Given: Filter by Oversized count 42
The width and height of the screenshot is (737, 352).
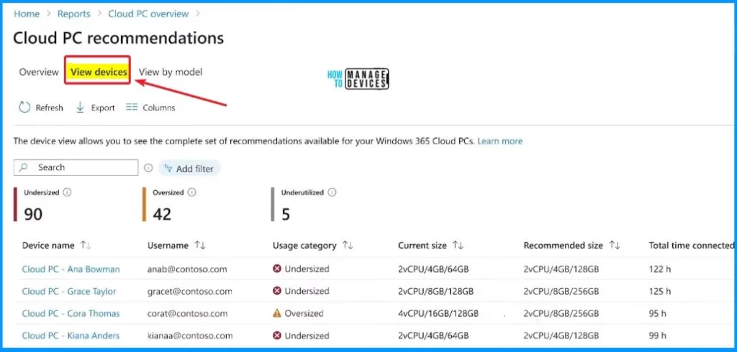Looking at the screenshot, I should (x=162, y=214).
